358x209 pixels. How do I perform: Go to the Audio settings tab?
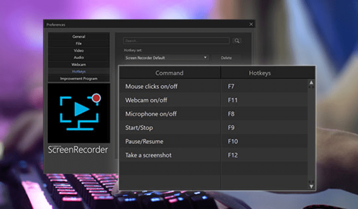click(79, 57)
